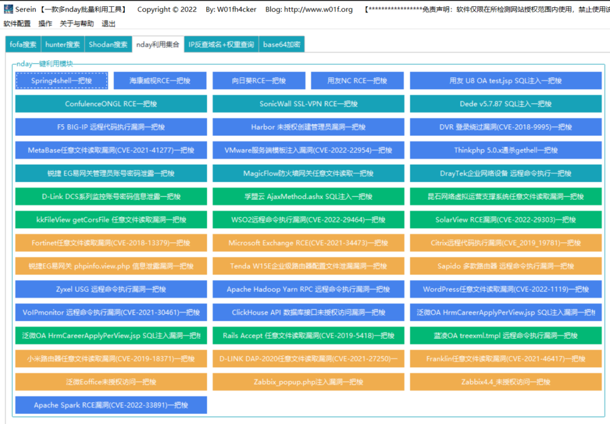Click the 退出 menu item
610x424 pixels.
[108, 24]
